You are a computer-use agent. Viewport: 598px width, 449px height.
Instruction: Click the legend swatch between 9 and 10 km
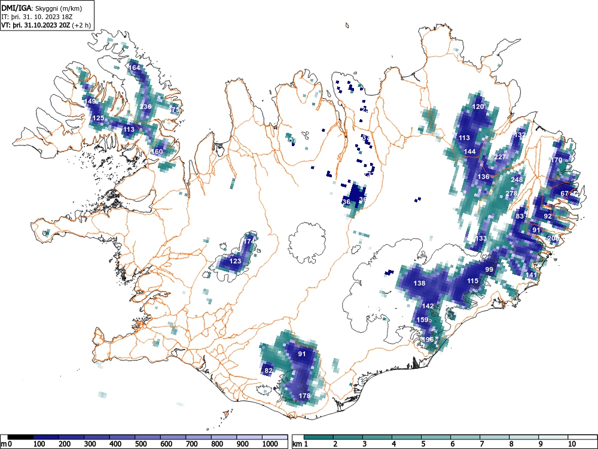coord(553,437)
